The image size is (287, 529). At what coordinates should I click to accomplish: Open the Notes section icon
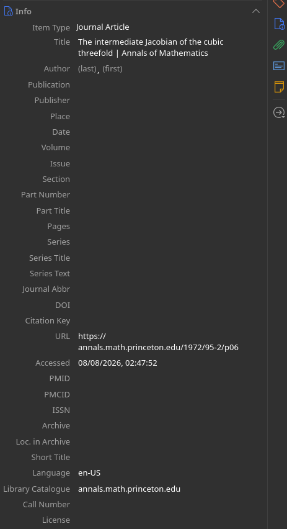(279, 87)
